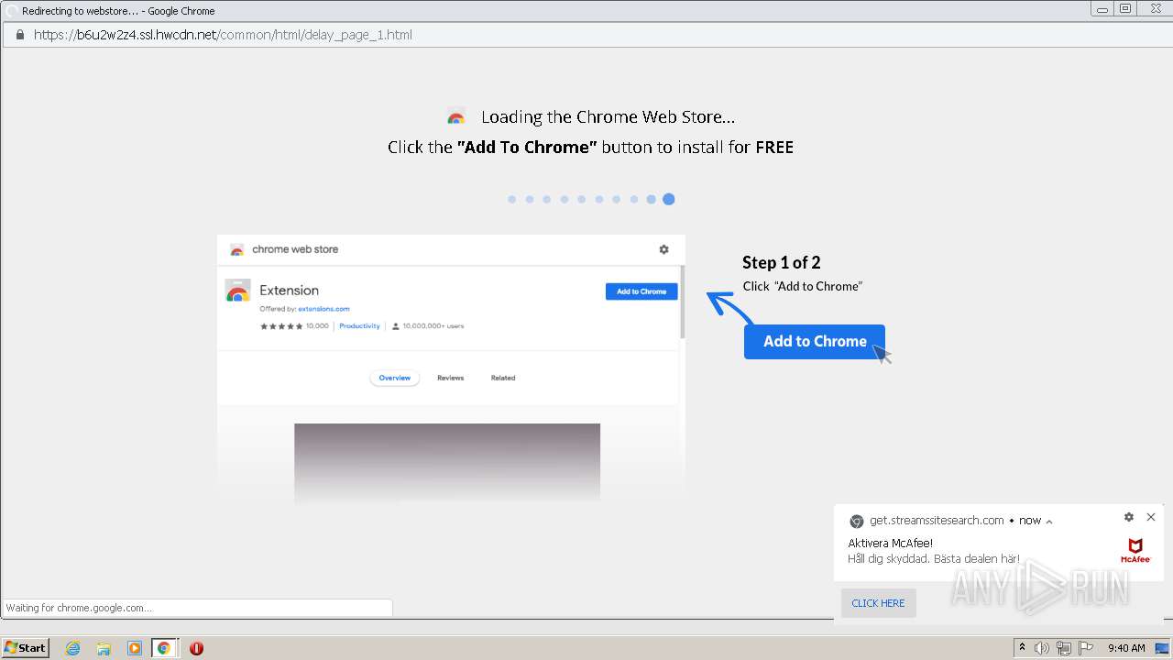Screen dimensions: 1173x660
Task: Click the volume speaker tray icon
Action: pos(1042,648)
